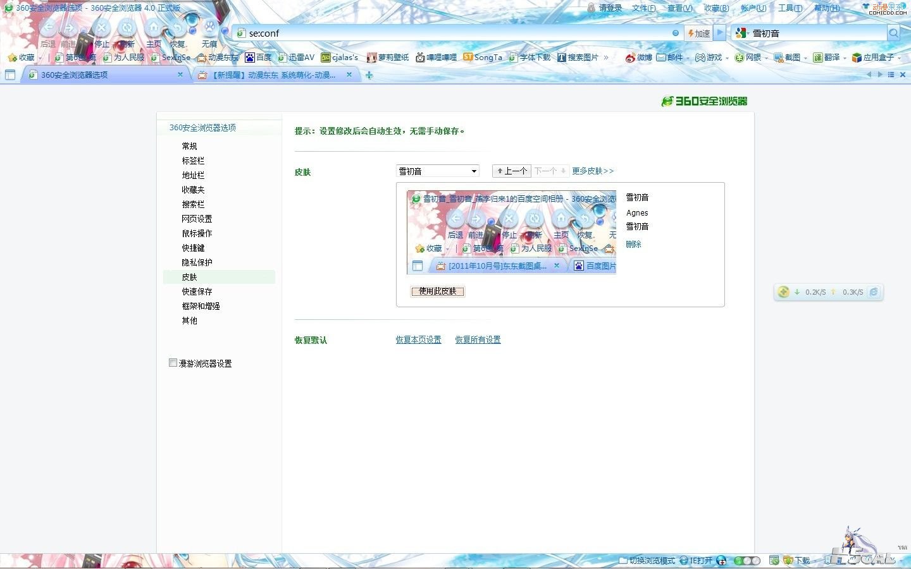
Task: Open the 翻译 translate tool
Action: [x=827, y=58]
